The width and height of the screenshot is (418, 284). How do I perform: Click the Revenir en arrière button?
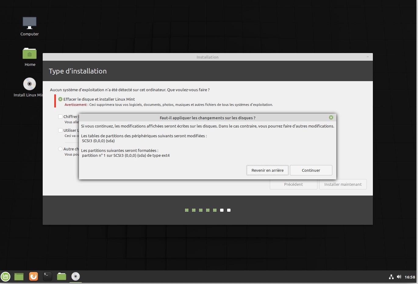click(x=267, y=170)
